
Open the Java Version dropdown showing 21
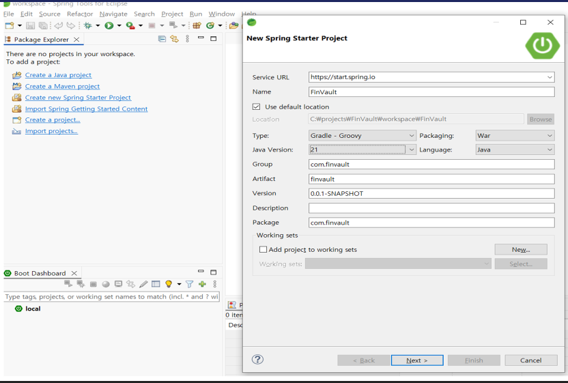click(412, 150)
